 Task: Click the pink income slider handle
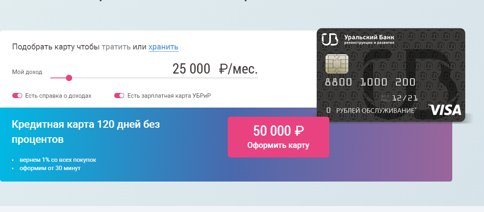tap(69, 78)
